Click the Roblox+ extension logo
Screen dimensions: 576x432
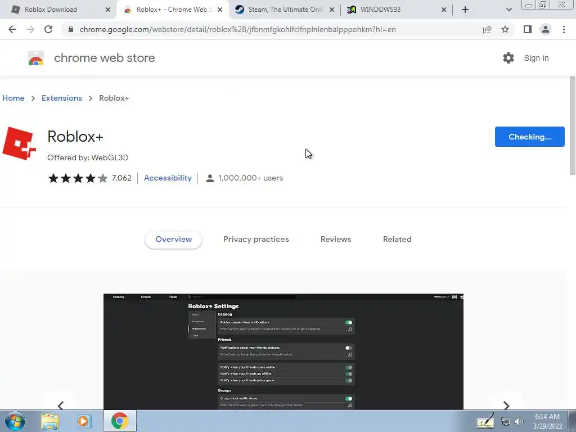pyautogui.click(x=19, y=143)
